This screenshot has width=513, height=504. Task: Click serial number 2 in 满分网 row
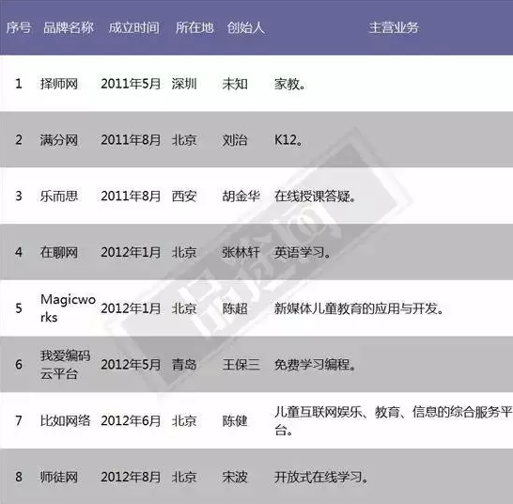coord(19,140)
